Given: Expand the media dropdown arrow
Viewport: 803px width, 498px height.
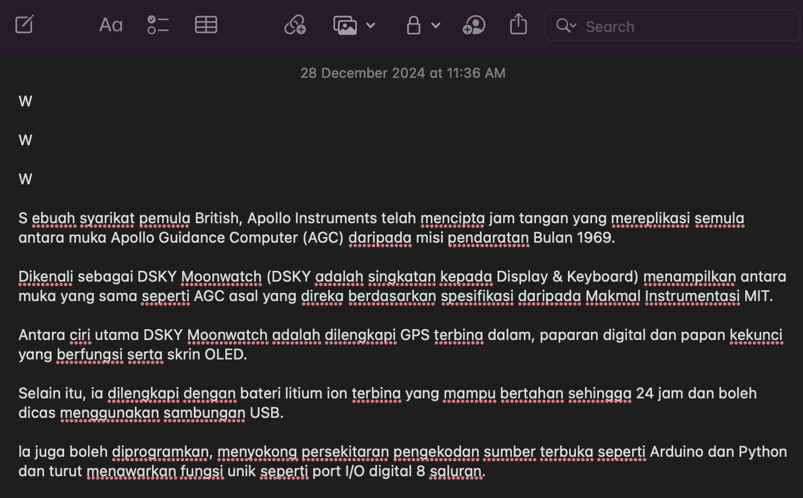Looking at the screenshot, I should pyautogui.click(x=371, y=25).
